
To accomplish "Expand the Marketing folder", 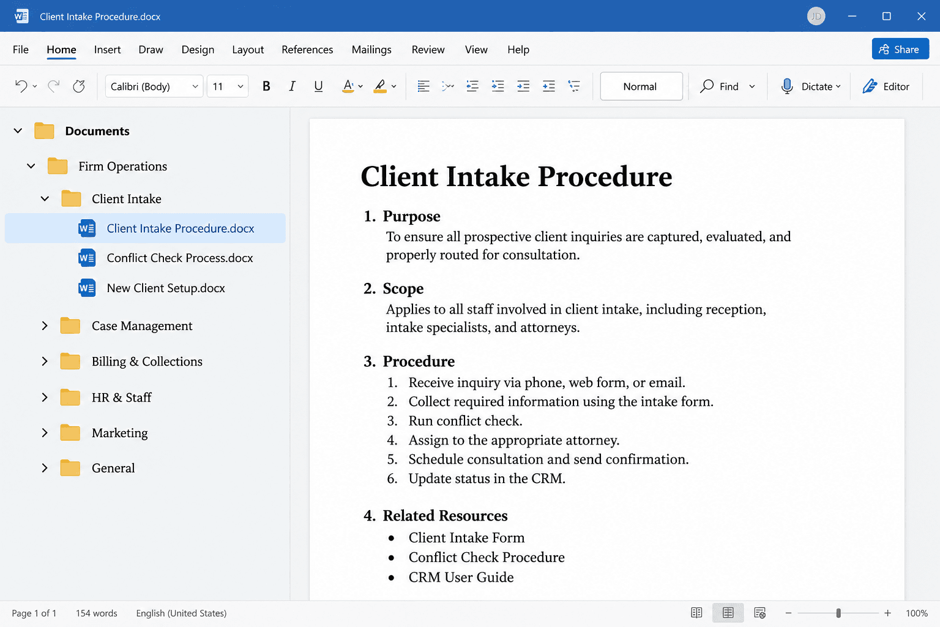I will [x=44, y=433].
